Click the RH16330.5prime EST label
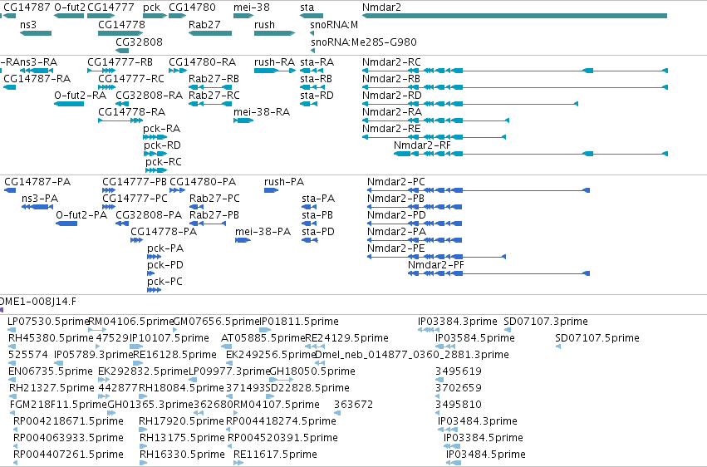707x467 pixels. click(182, 455)
